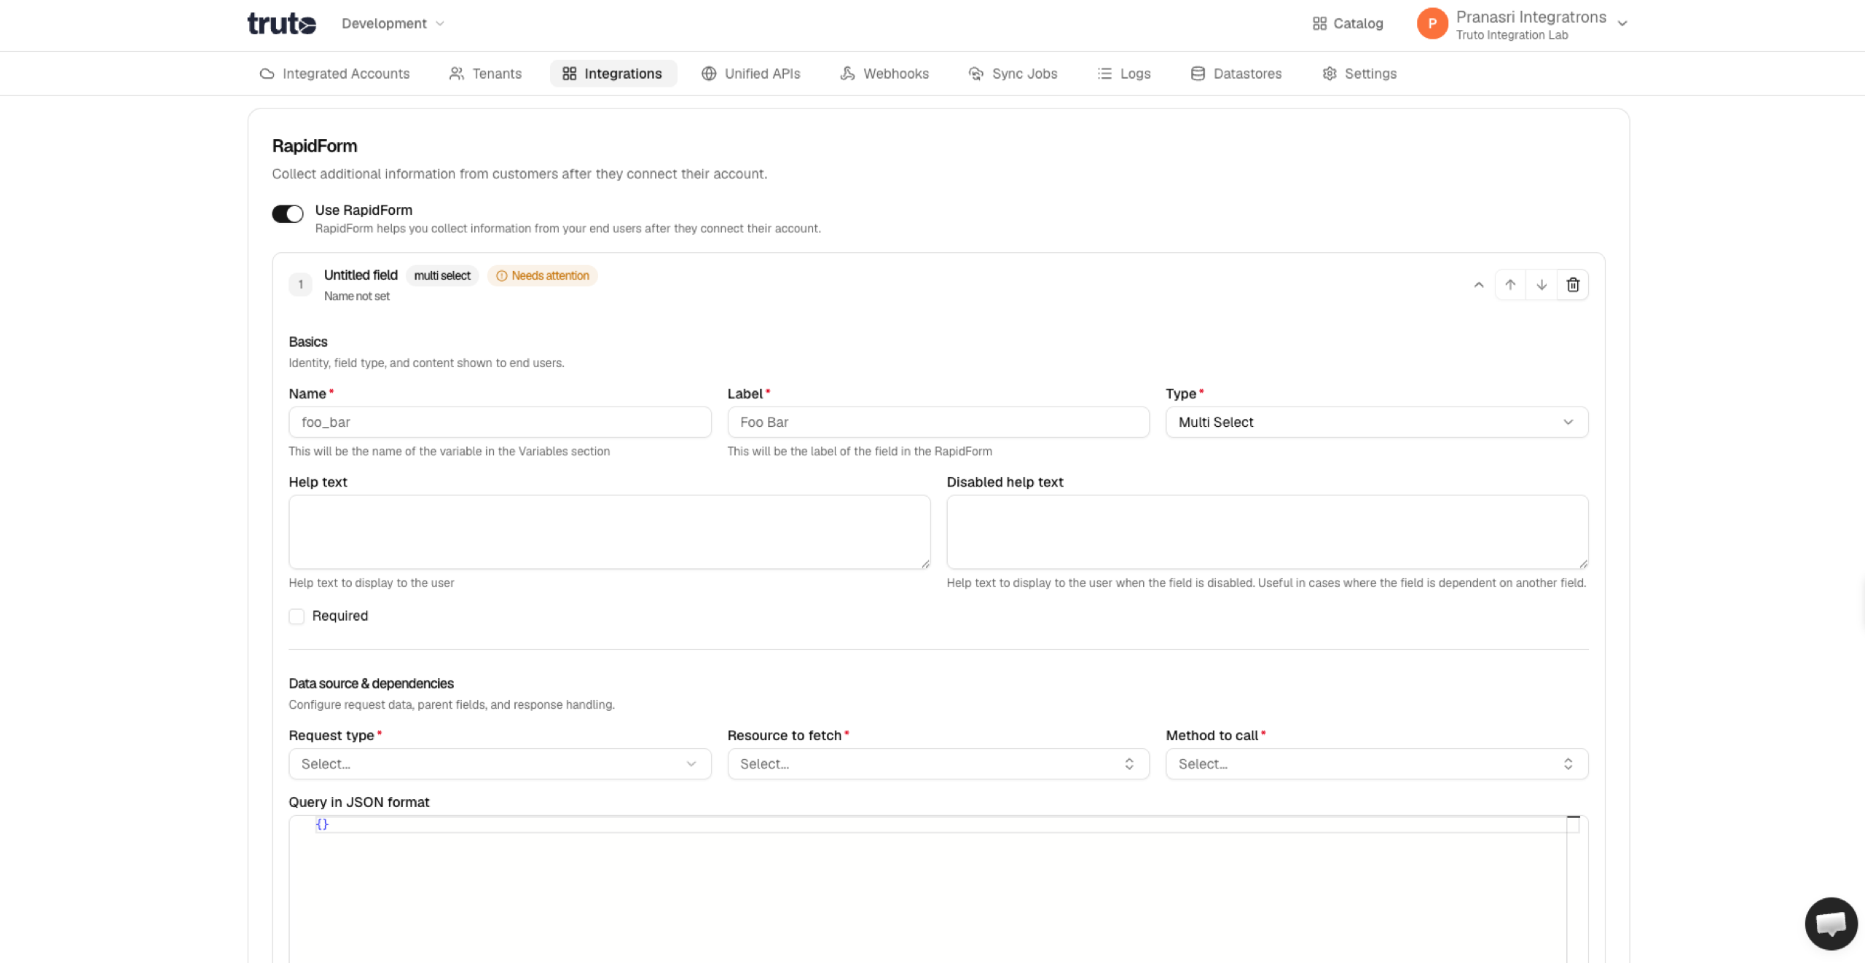
Task: Click the orange P avatar icon
Action: coord(1432,23)
